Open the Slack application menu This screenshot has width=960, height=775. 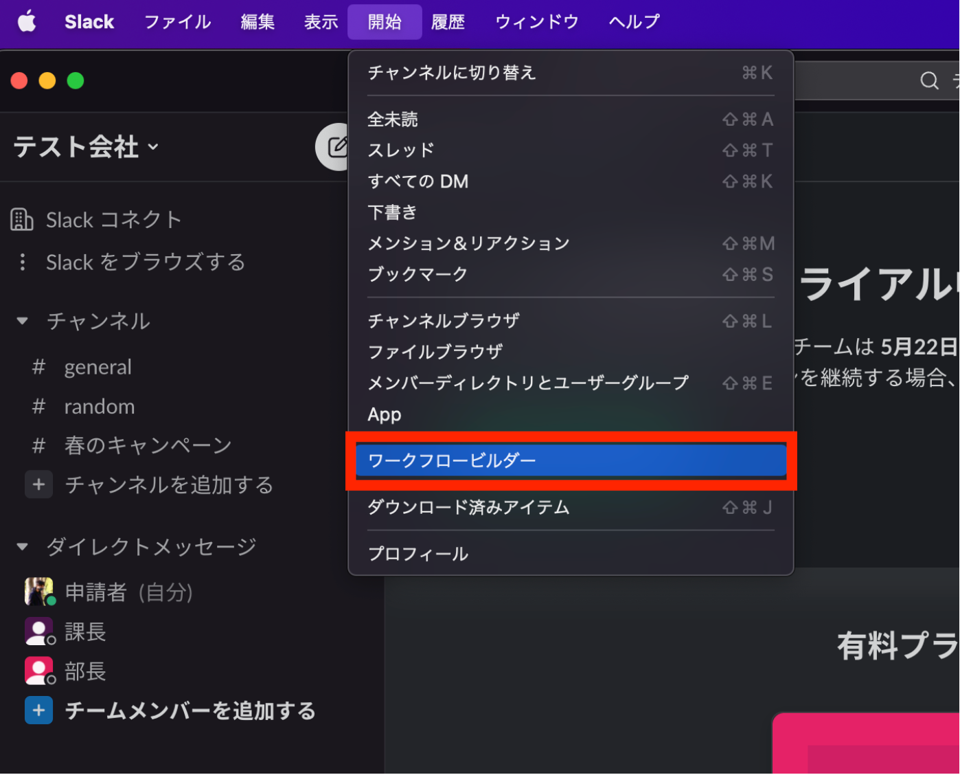[x=89, y=21]
